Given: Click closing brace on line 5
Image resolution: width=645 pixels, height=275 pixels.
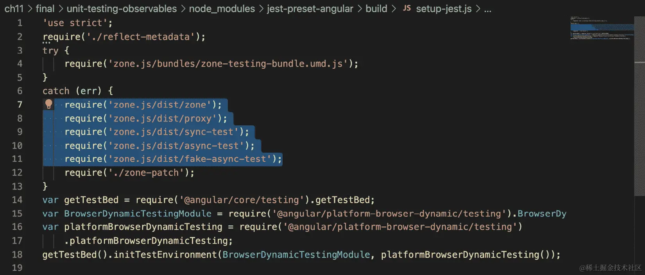Looking at the screenshot, I should [45, 77].
